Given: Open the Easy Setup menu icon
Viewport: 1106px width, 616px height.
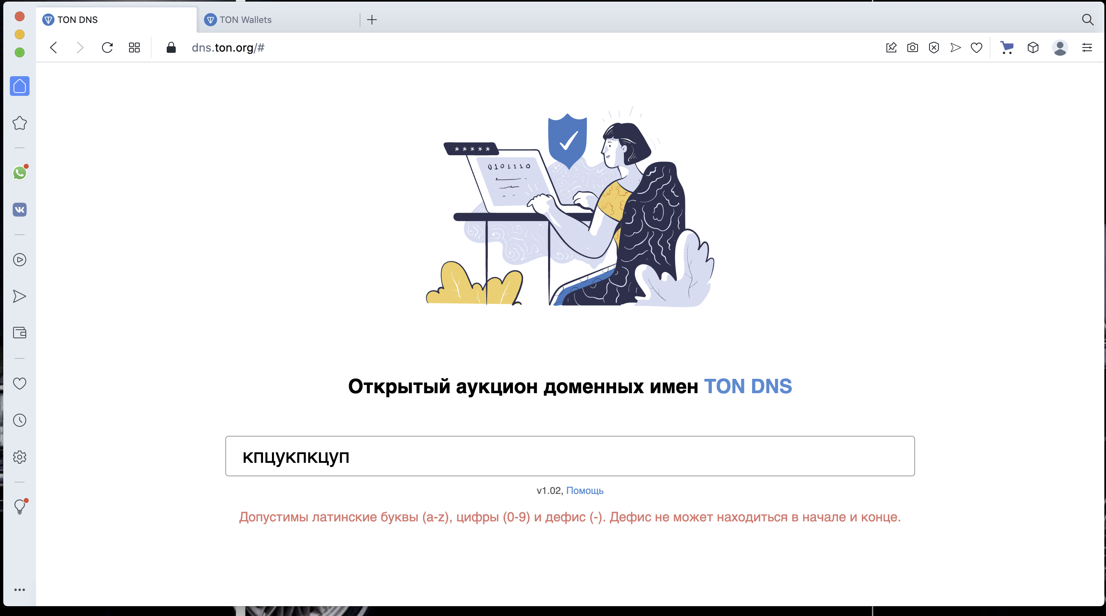Looking at the screenshot, I should [x=1087, y=47].
